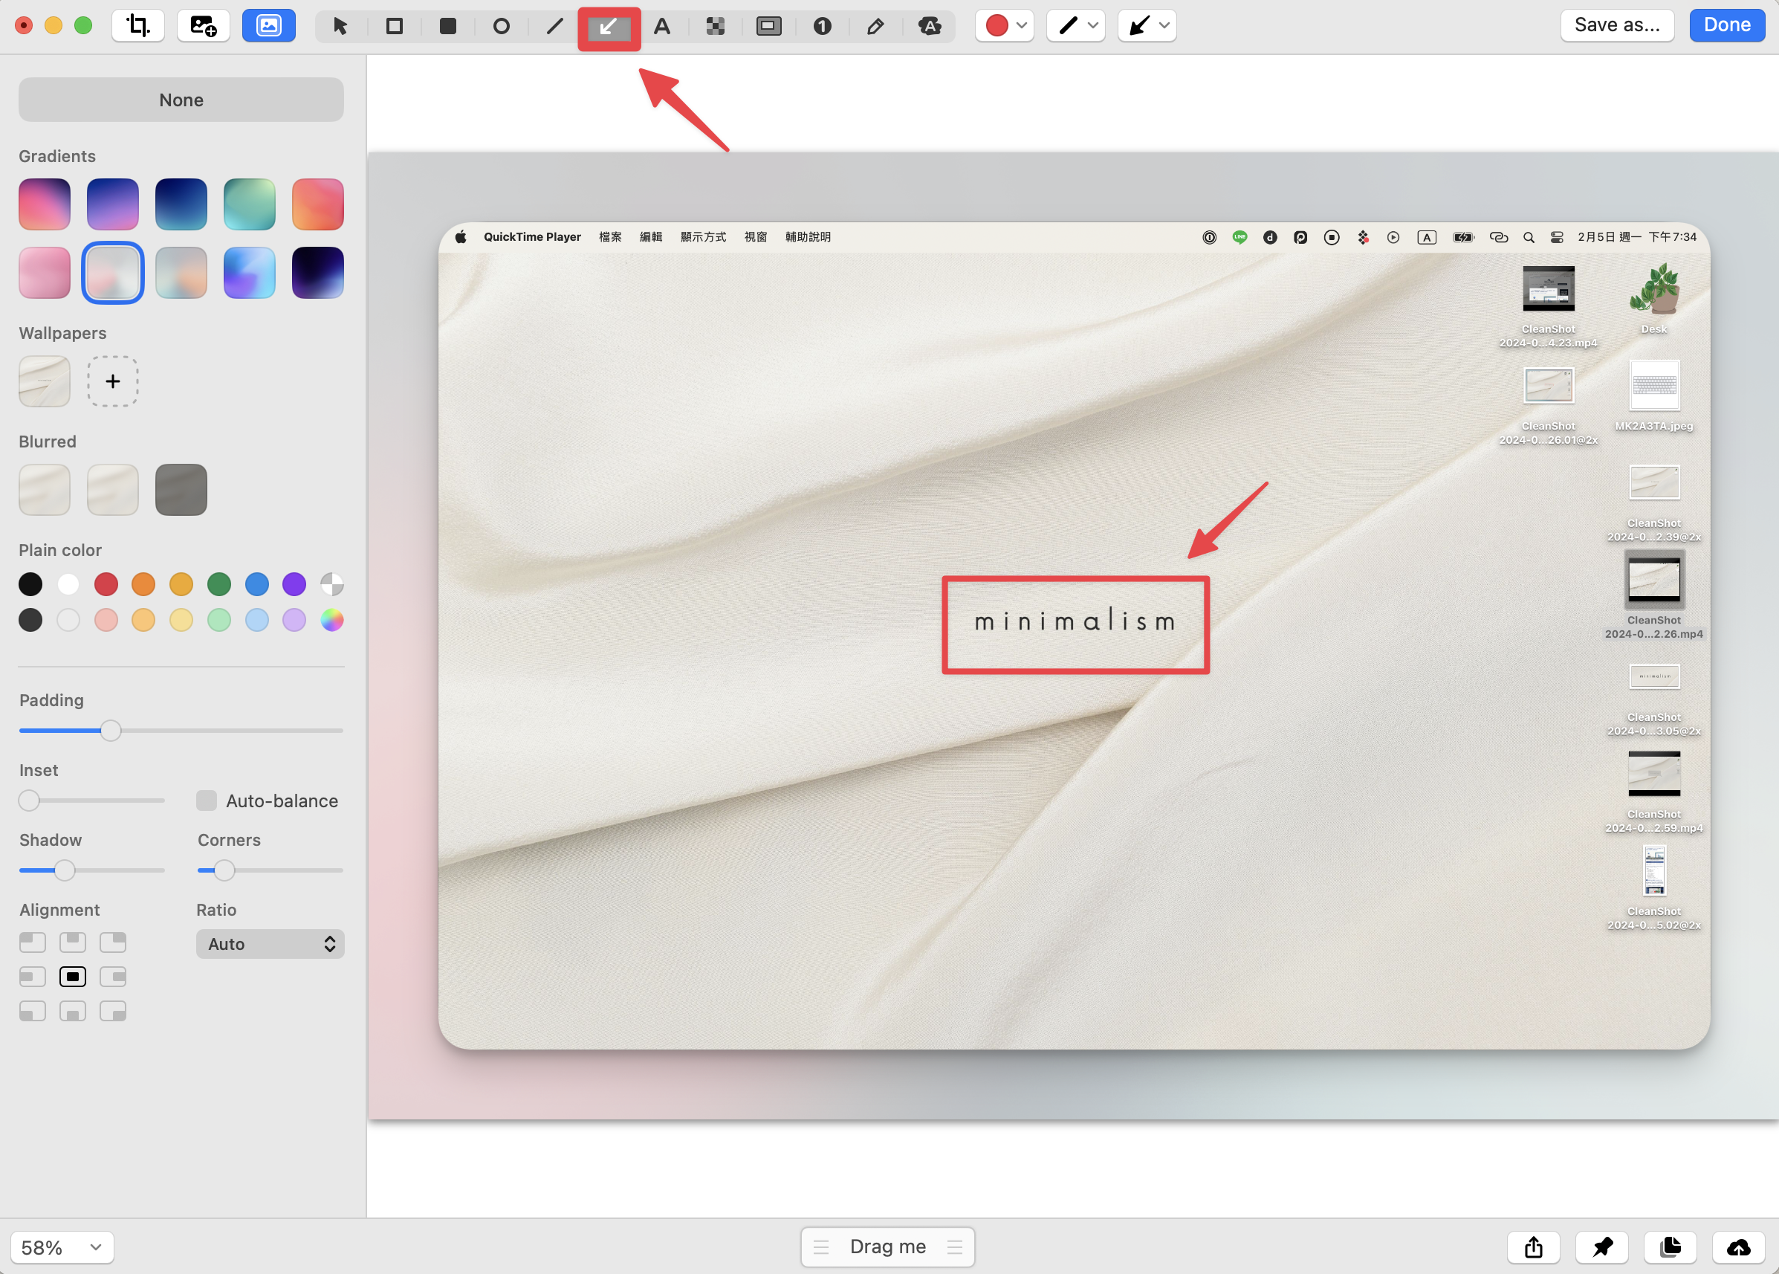The image size is (1779, 1274).
Task: Pick the teal green gradient swatch
Action: (250, 204)
